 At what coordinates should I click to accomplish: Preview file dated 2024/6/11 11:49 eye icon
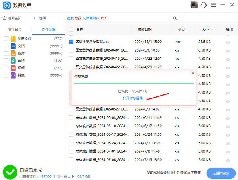pos(228,119)
